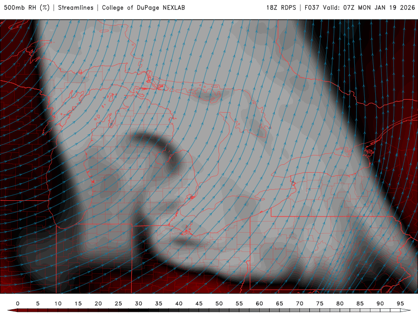Click the colorbar value label 95
This screenshot has width=418, height=313.
click(400, 304)
